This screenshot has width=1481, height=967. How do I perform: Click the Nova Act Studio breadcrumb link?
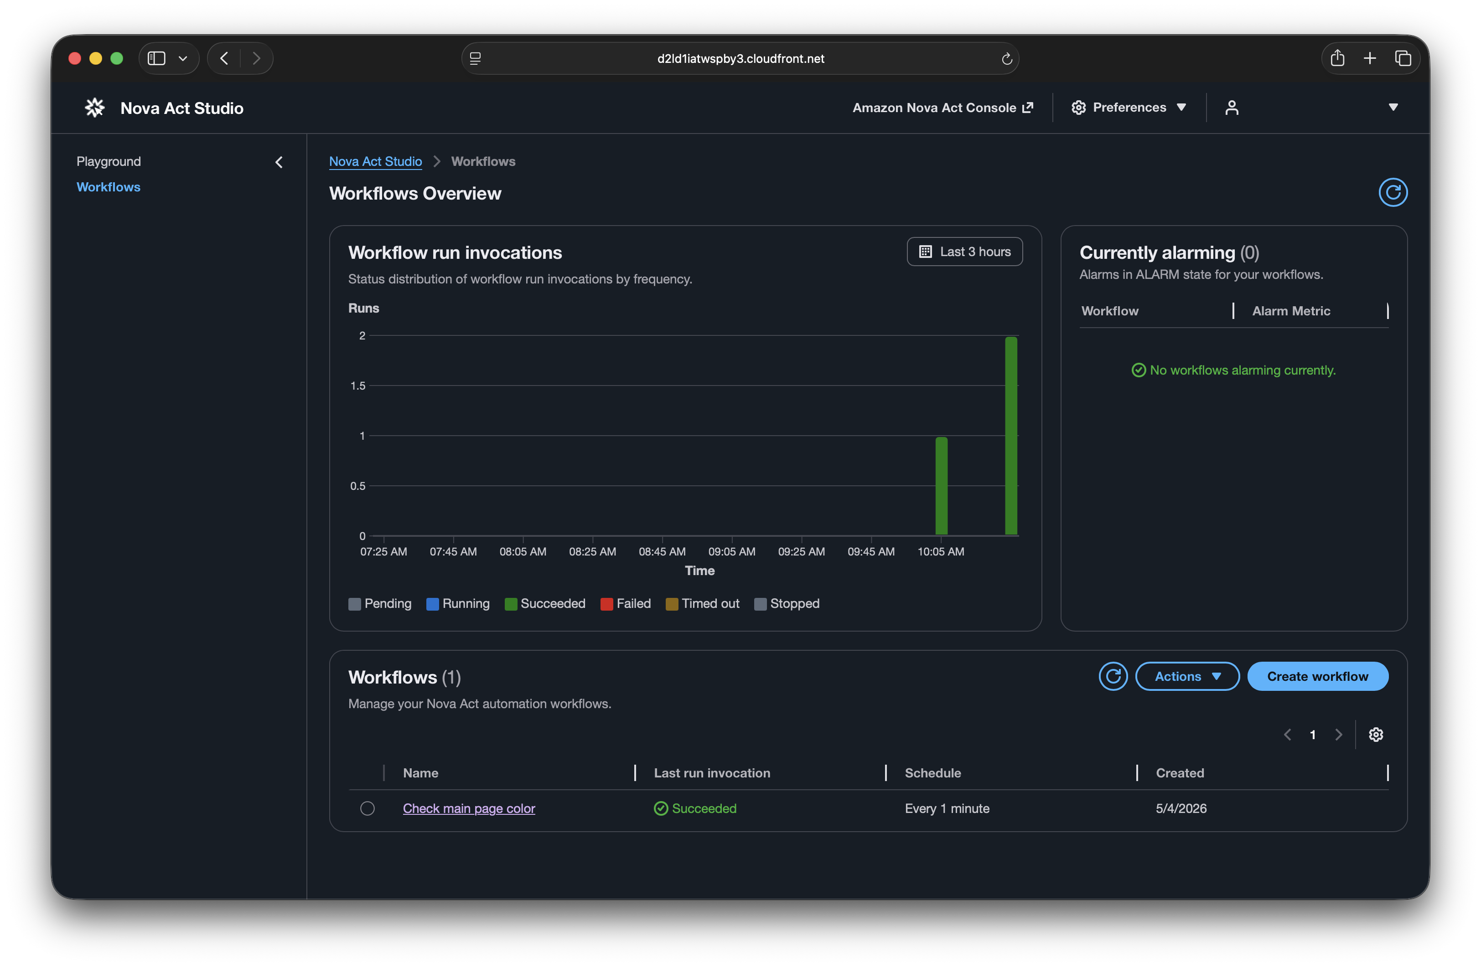point(375,161)
